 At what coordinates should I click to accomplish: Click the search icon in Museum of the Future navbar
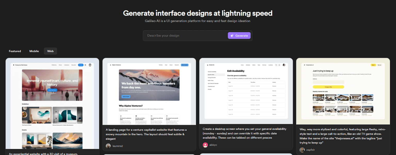[x=86, y=65]
